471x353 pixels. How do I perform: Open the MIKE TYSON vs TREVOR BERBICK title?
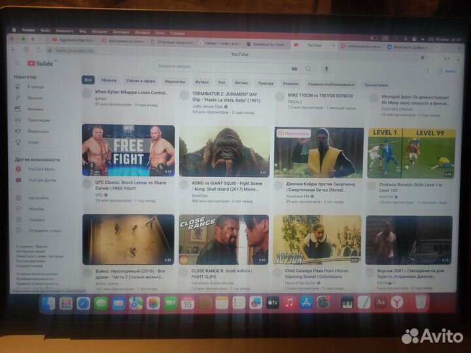click(321, 95)
